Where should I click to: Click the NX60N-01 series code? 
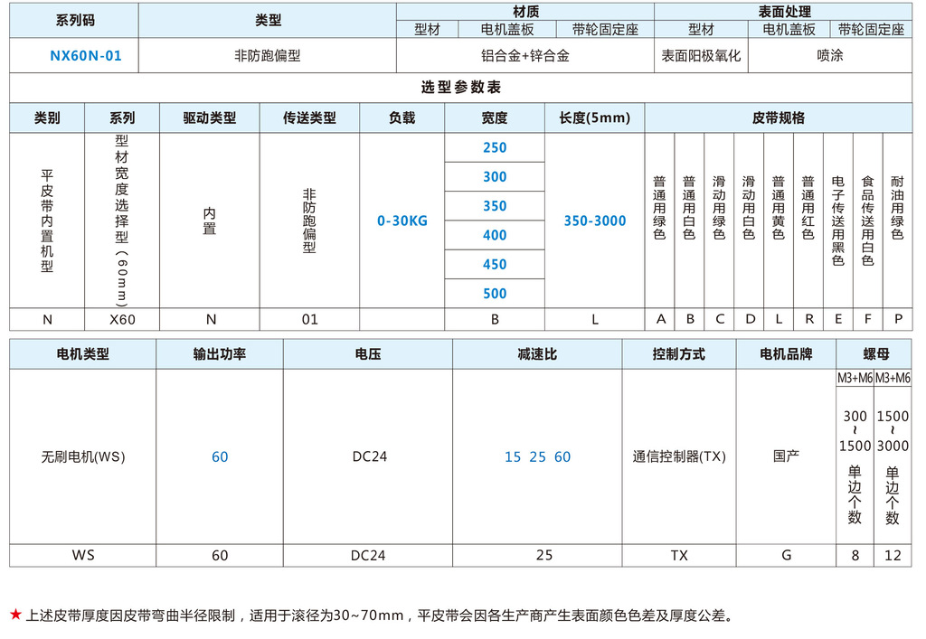click(x=86, y=55)
